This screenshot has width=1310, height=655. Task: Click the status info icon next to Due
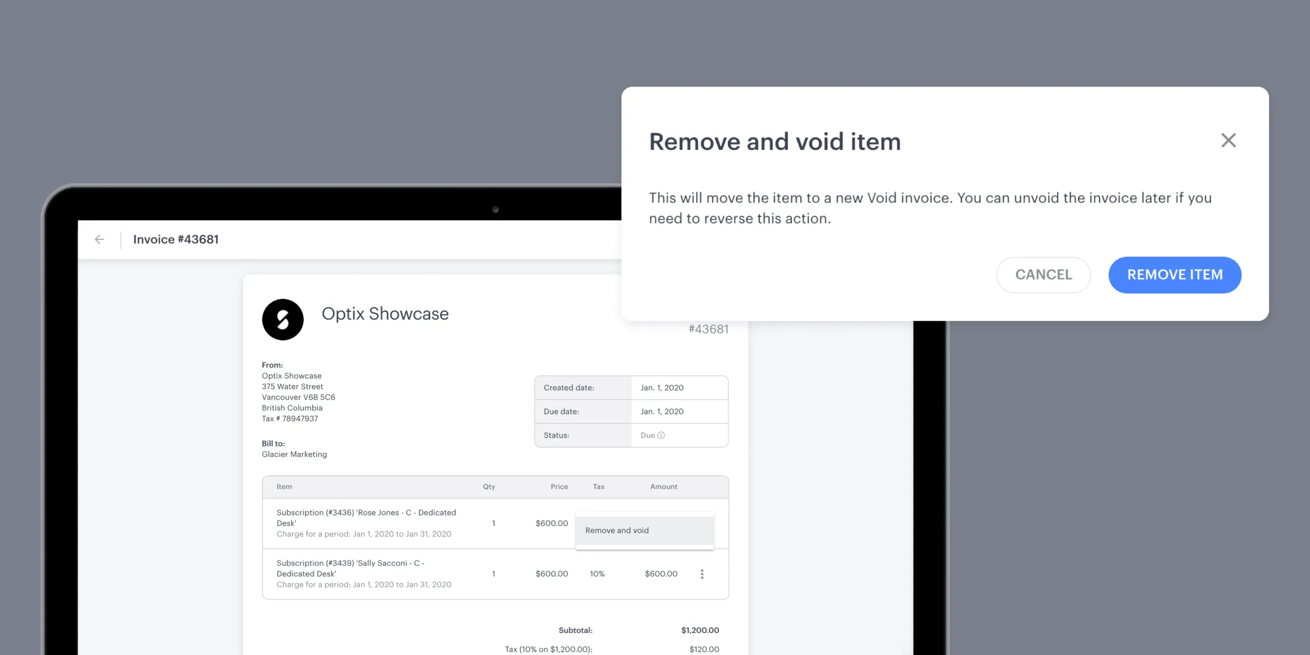click(662, 435)
